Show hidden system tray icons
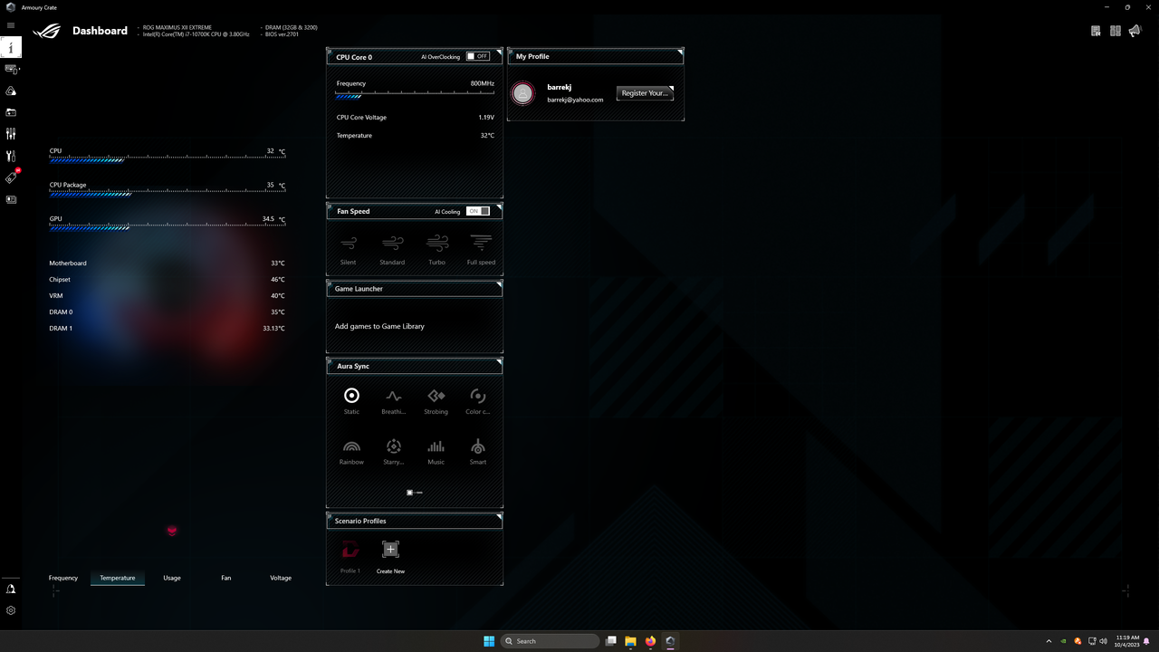Image resolution: width=1159 pixels, height=652 pixels. point(1049,641)
